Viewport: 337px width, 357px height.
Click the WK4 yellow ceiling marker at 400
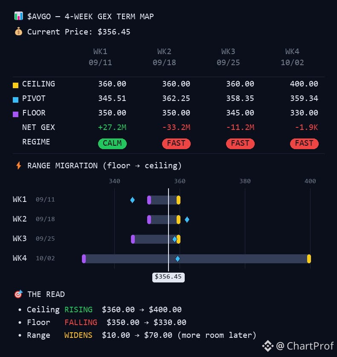(309, 259)
